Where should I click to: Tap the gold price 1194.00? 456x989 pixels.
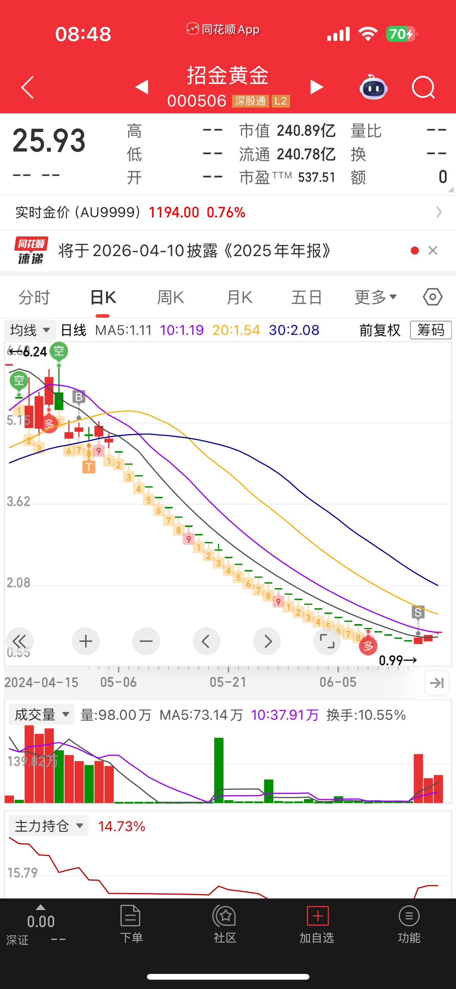(x=174, y=212)
